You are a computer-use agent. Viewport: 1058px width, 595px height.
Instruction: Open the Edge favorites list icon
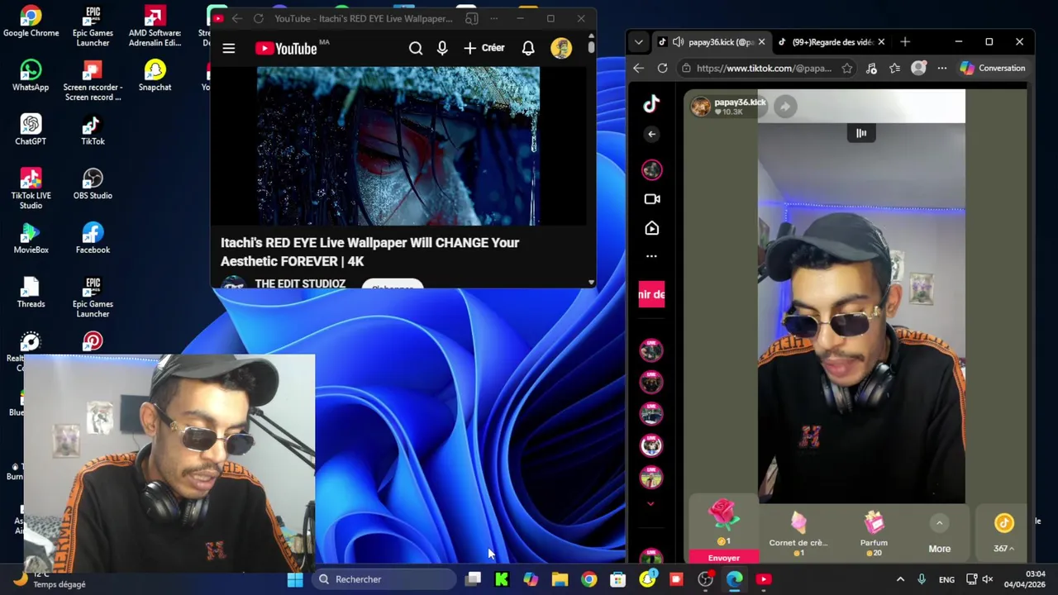point(894,69)
